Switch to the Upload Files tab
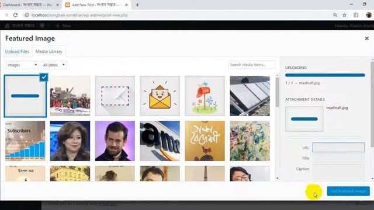 [17, 51]
